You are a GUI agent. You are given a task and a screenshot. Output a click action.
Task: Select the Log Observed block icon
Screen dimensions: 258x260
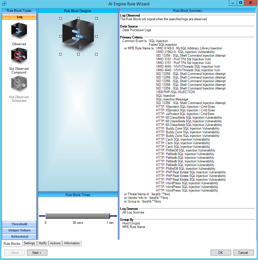[19, 31]
